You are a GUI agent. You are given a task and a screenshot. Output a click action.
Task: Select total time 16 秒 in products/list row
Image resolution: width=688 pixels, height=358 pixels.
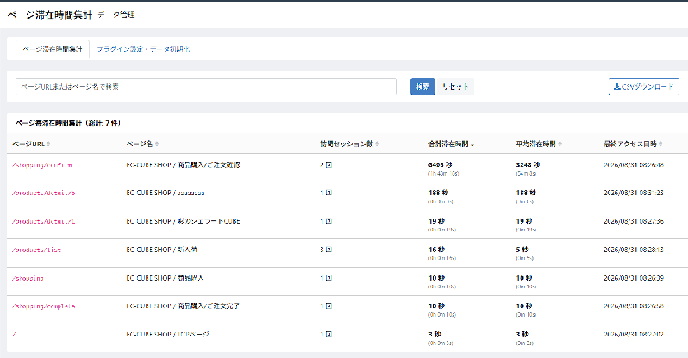436,250
